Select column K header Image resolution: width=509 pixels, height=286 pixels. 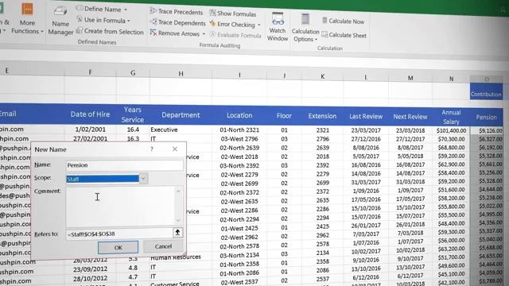(x=322, y=76)
